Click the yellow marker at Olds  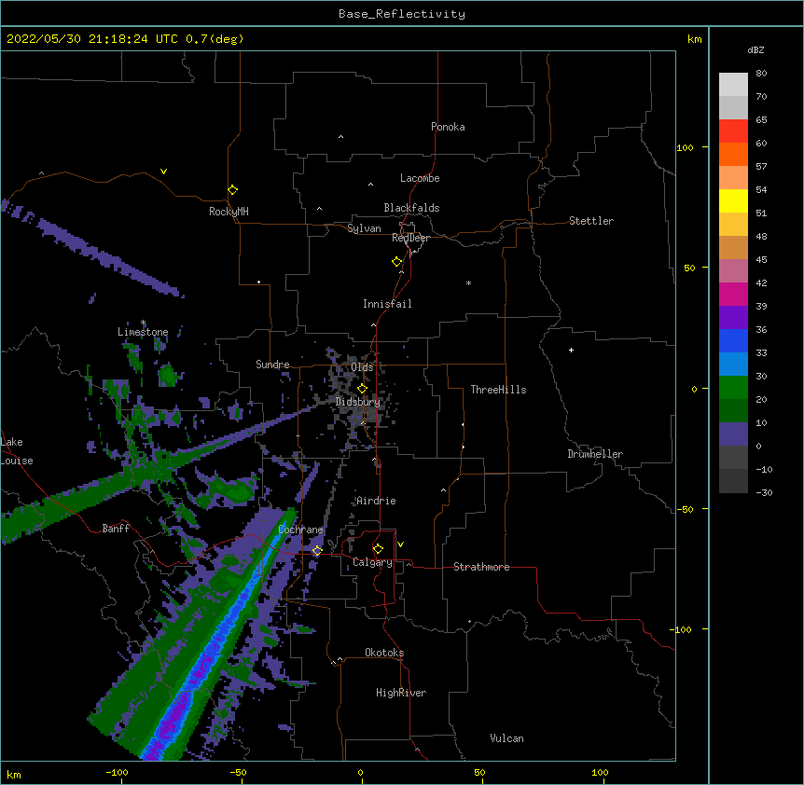click(362, 389)
